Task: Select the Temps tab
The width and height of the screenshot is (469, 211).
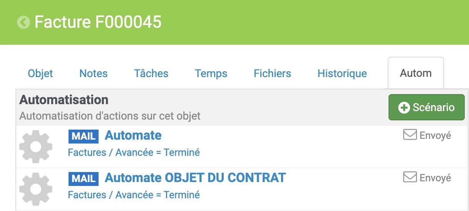Action: [x=211, y=73]
